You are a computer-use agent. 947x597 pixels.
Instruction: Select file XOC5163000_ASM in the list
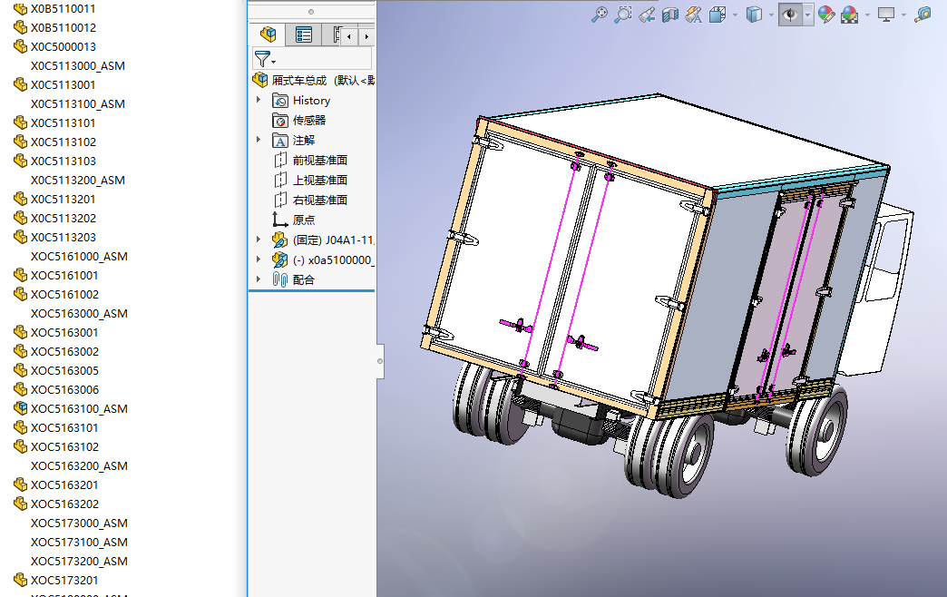pyautogui.click(x=79, y=314)
